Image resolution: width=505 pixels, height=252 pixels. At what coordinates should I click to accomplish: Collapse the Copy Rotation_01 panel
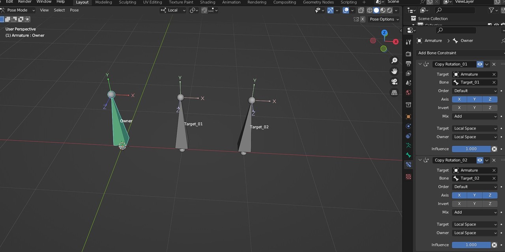click(420, 64)
